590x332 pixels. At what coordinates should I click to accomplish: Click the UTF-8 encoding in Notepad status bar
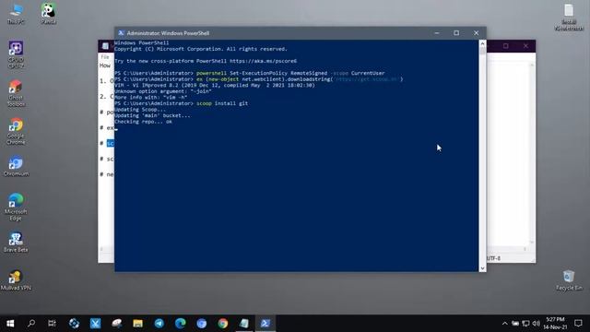pos(494,258)
